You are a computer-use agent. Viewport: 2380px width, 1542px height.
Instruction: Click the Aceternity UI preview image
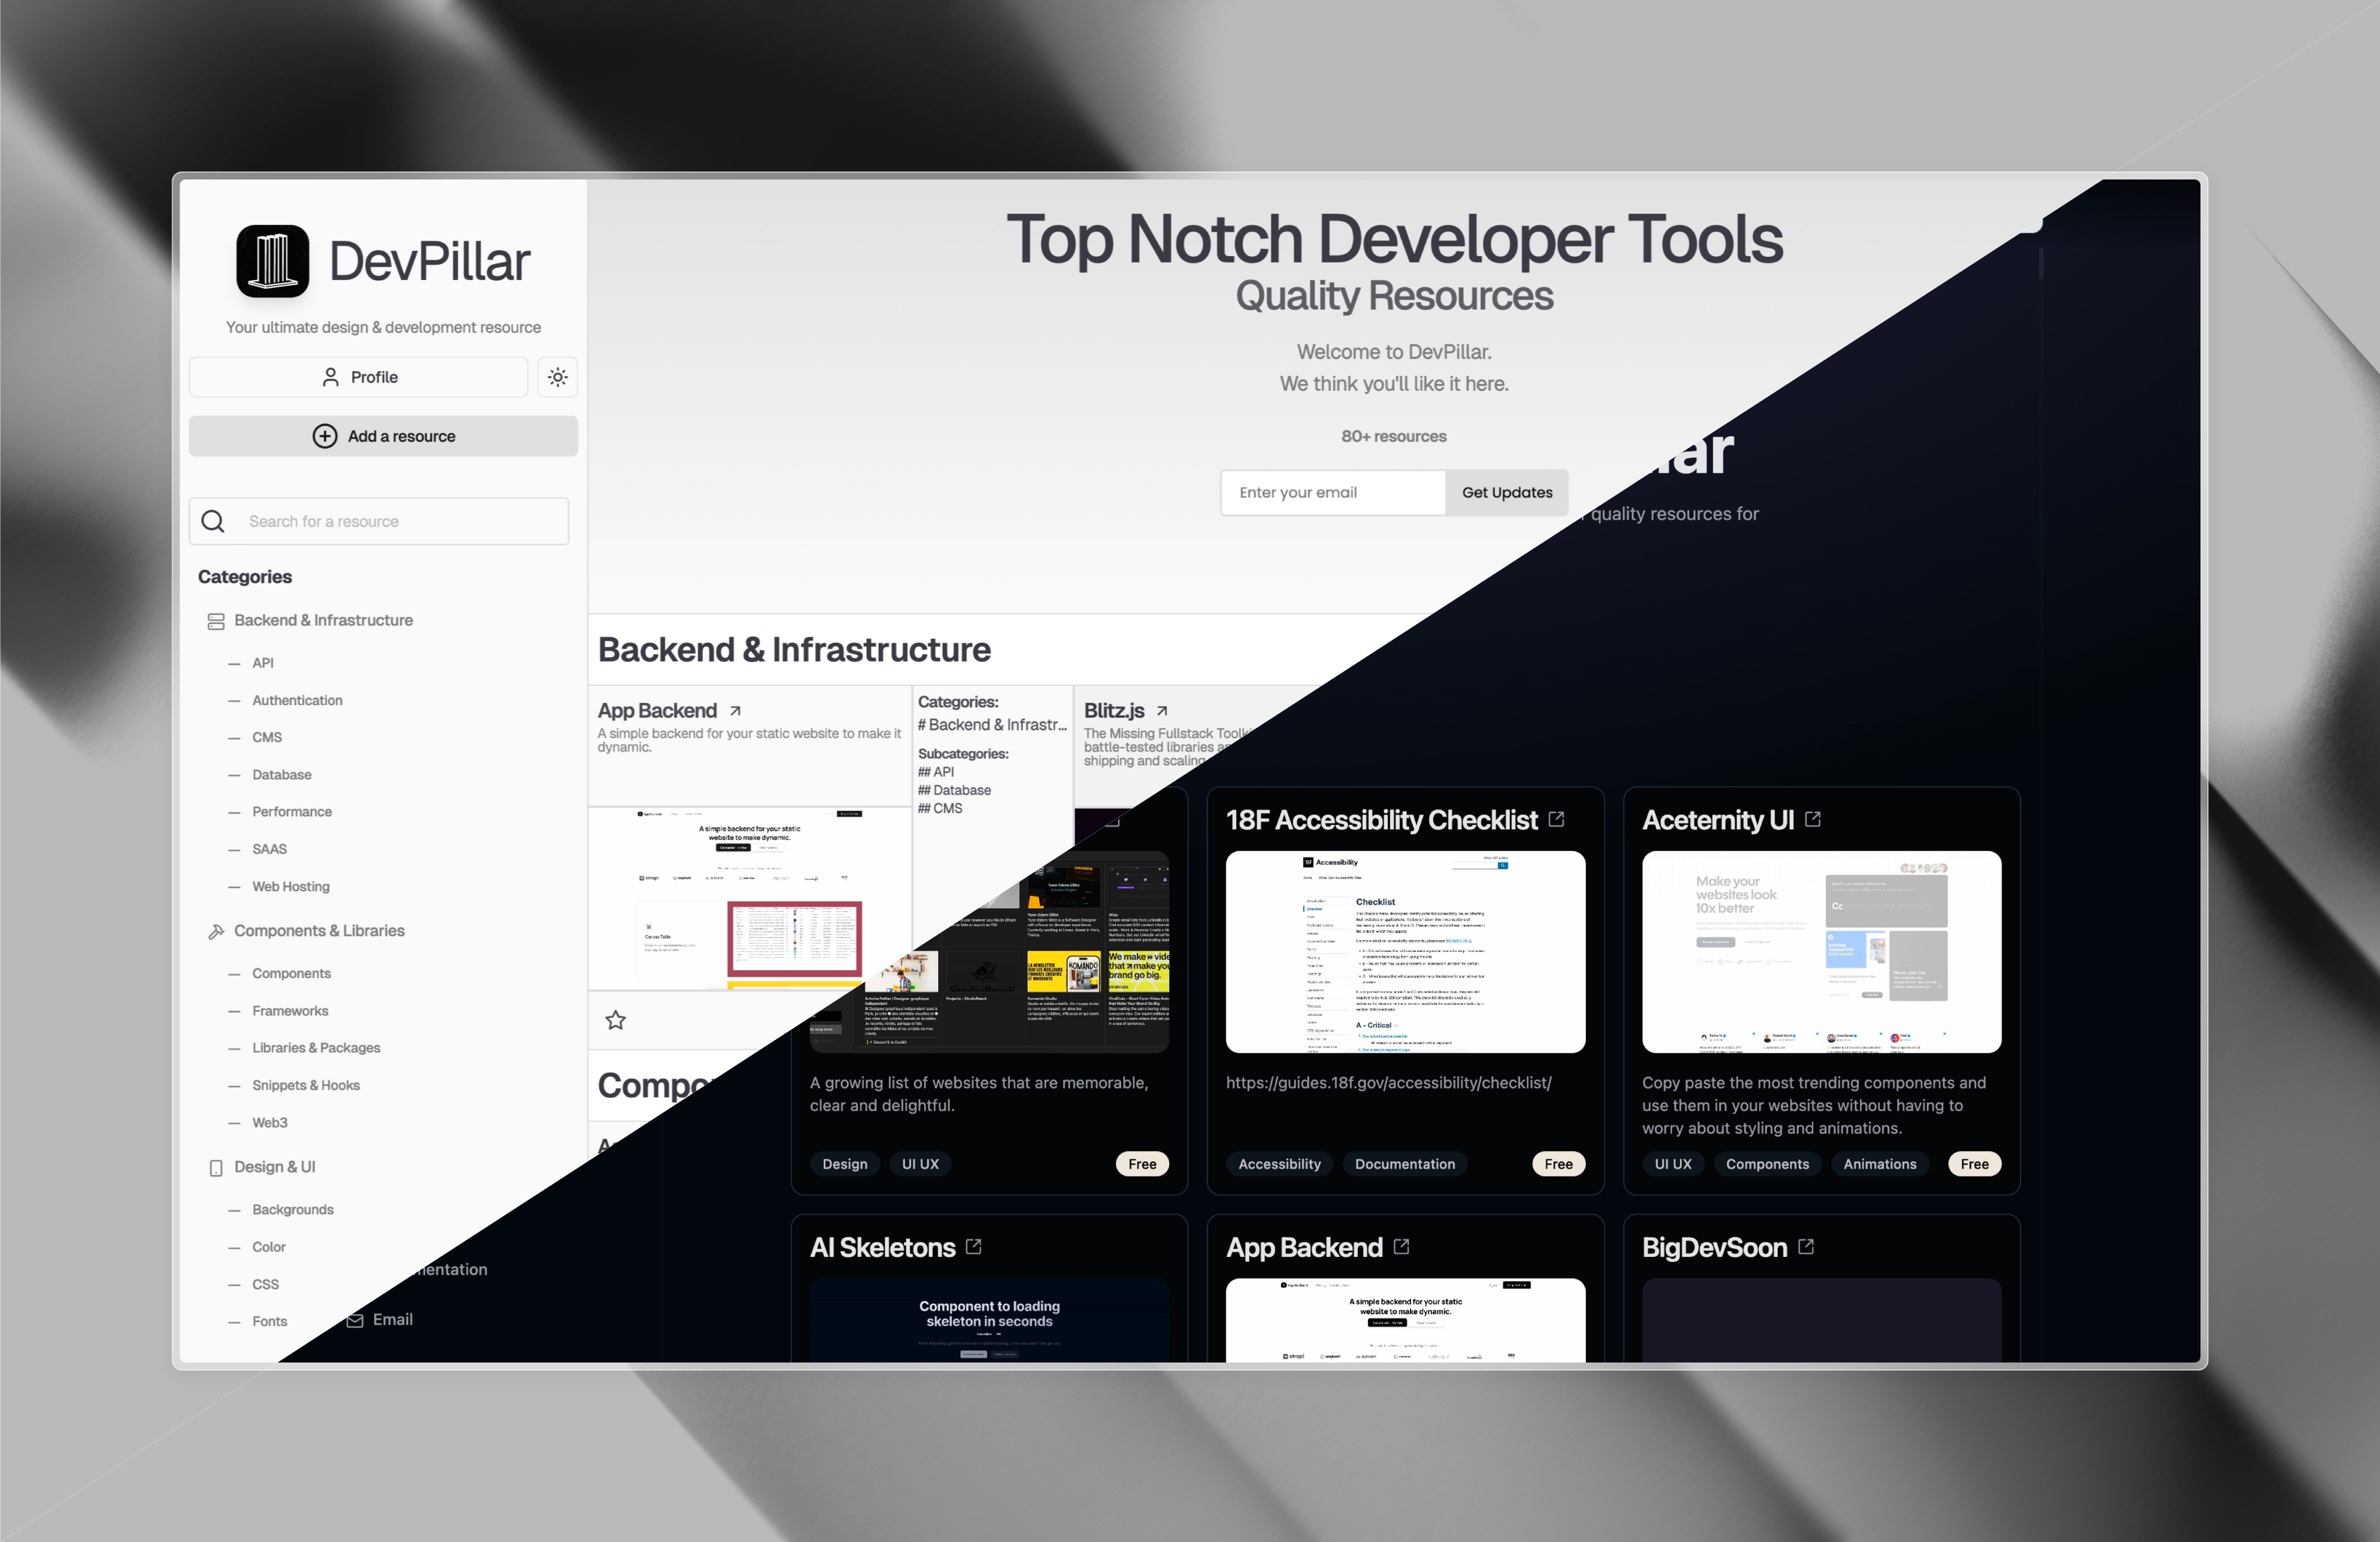1821,952
